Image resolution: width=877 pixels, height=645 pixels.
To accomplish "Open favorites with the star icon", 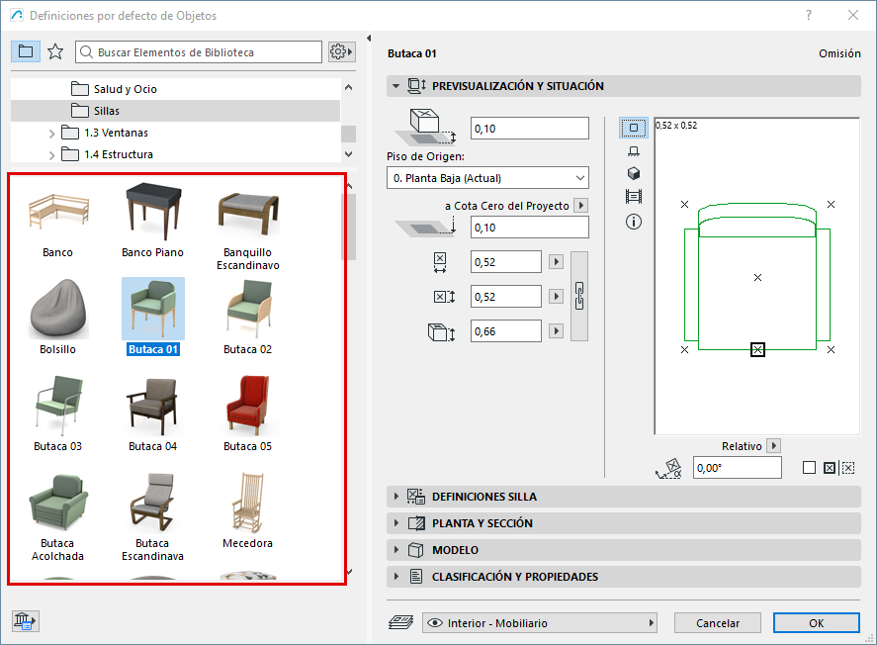I will pyautogui.click(x=55, y=51).
